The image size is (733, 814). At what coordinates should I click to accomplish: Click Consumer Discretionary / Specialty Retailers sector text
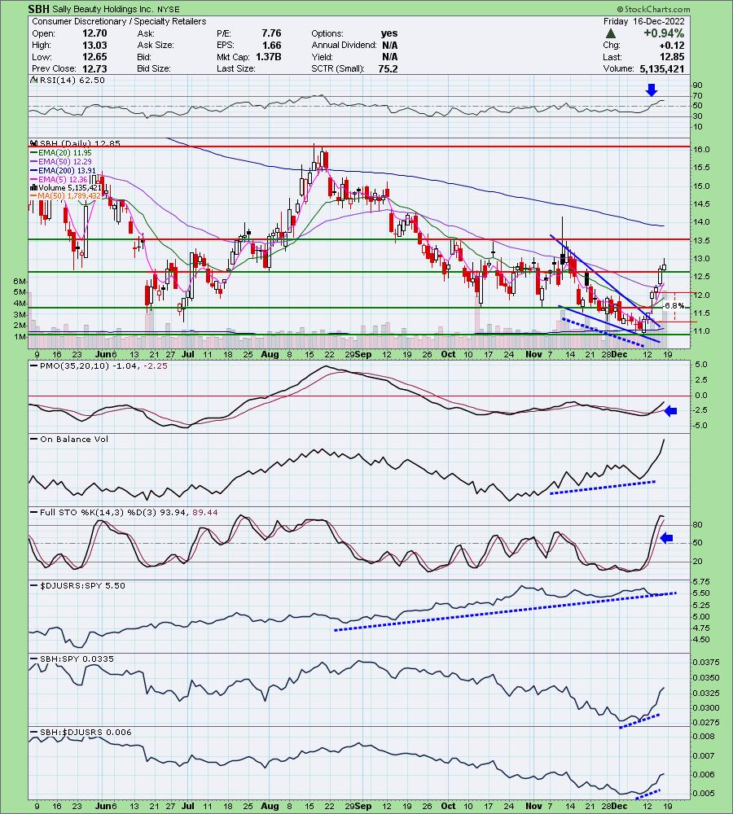pos(119,21)
